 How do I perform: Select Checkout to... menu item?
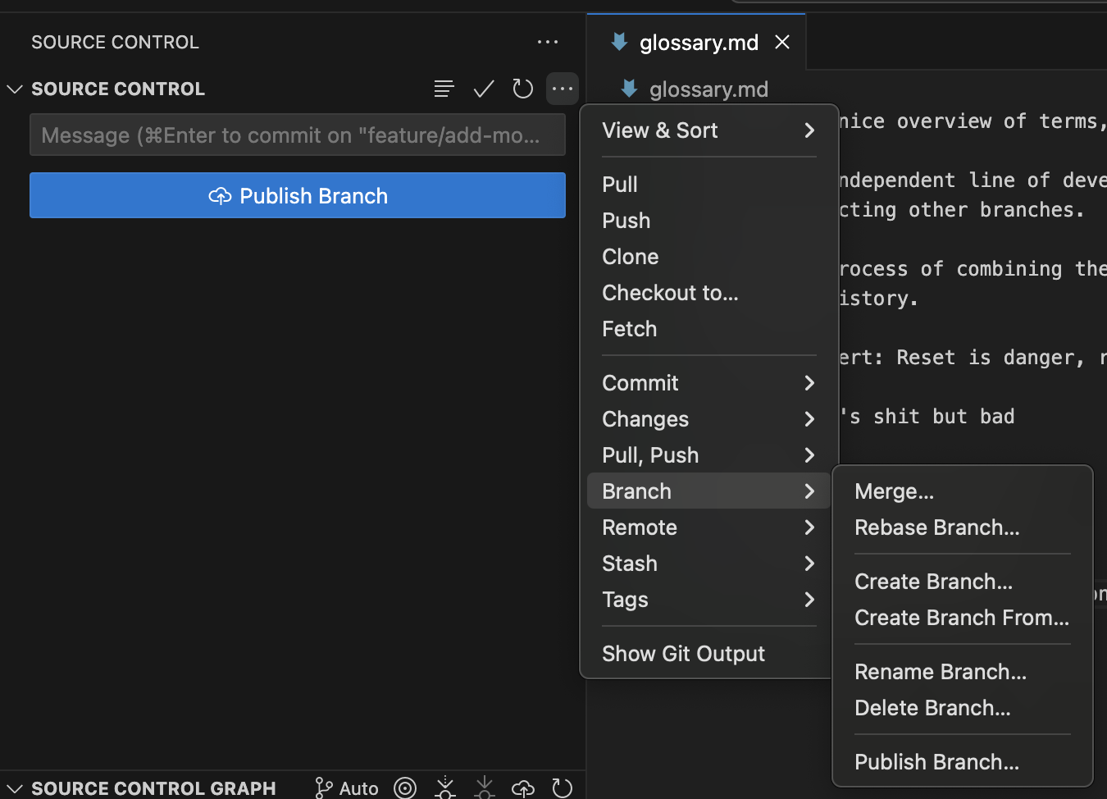pyautogui.click(x=709, y=293)
